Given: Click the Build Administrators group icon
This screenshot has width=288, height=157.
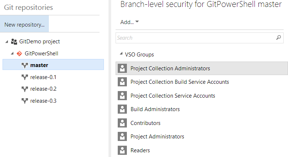Looking at the screenshot, I should pyautogui.click(x=122, y=109).
